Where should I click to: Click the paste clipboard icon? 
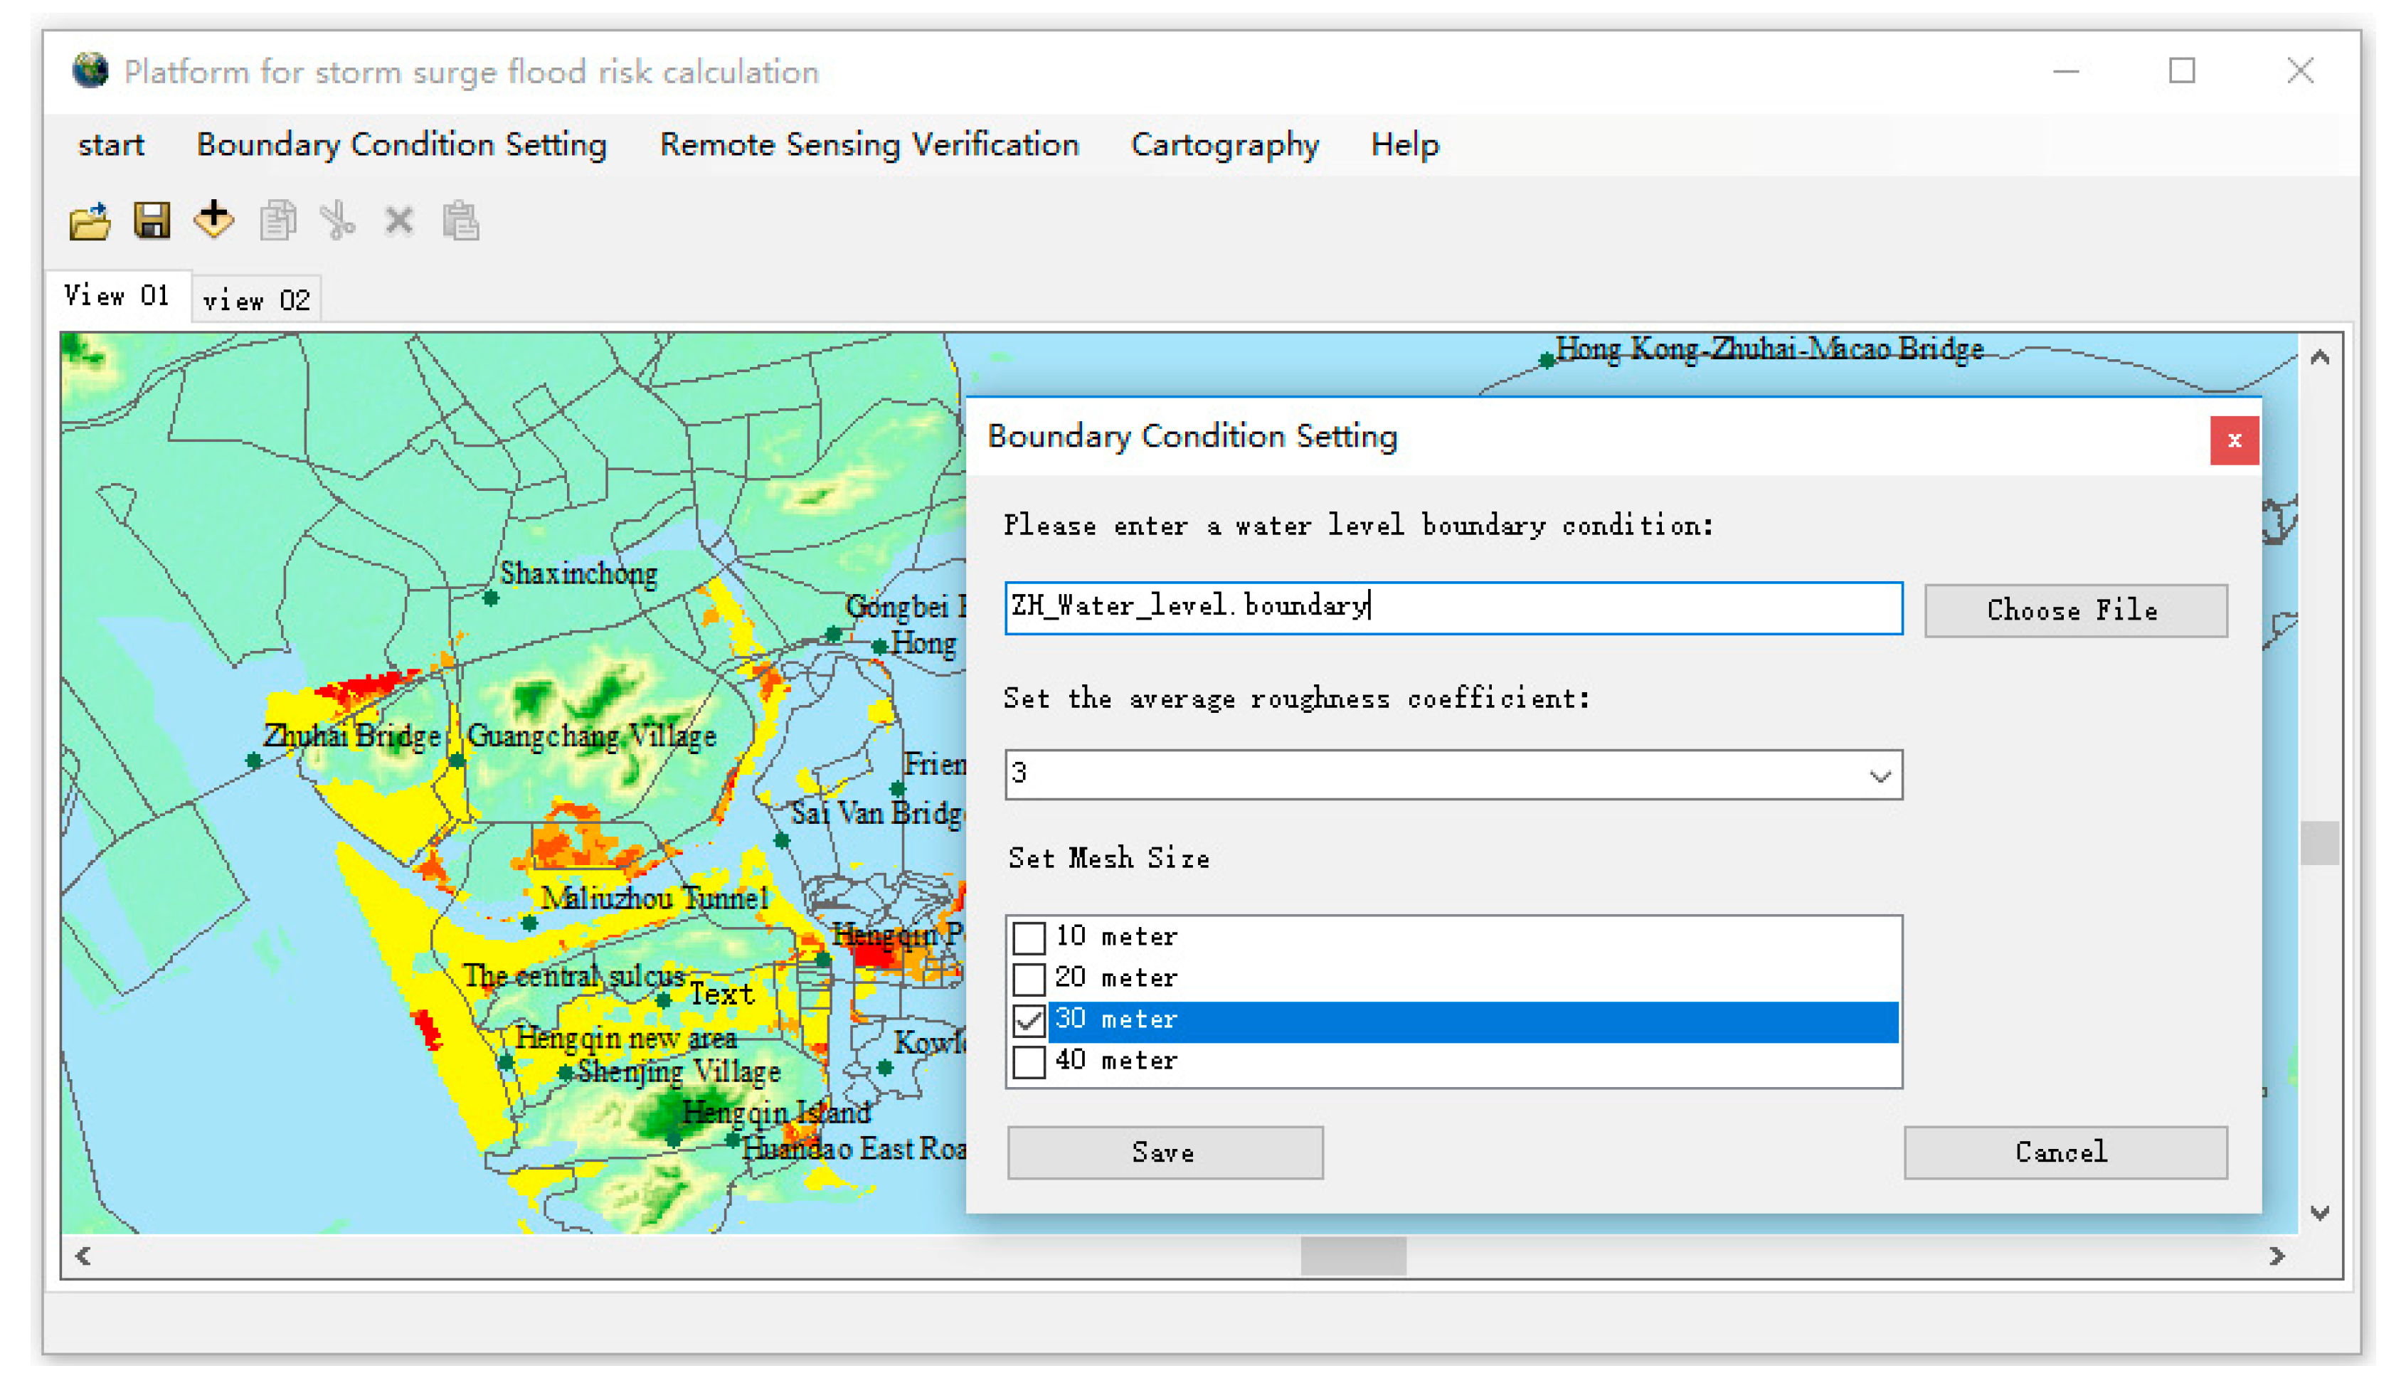(x=460, y=221)
